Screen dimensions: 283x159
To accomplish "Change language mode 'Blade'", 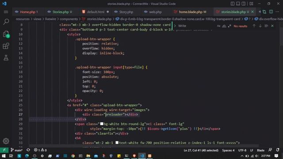I will [260, 150].
